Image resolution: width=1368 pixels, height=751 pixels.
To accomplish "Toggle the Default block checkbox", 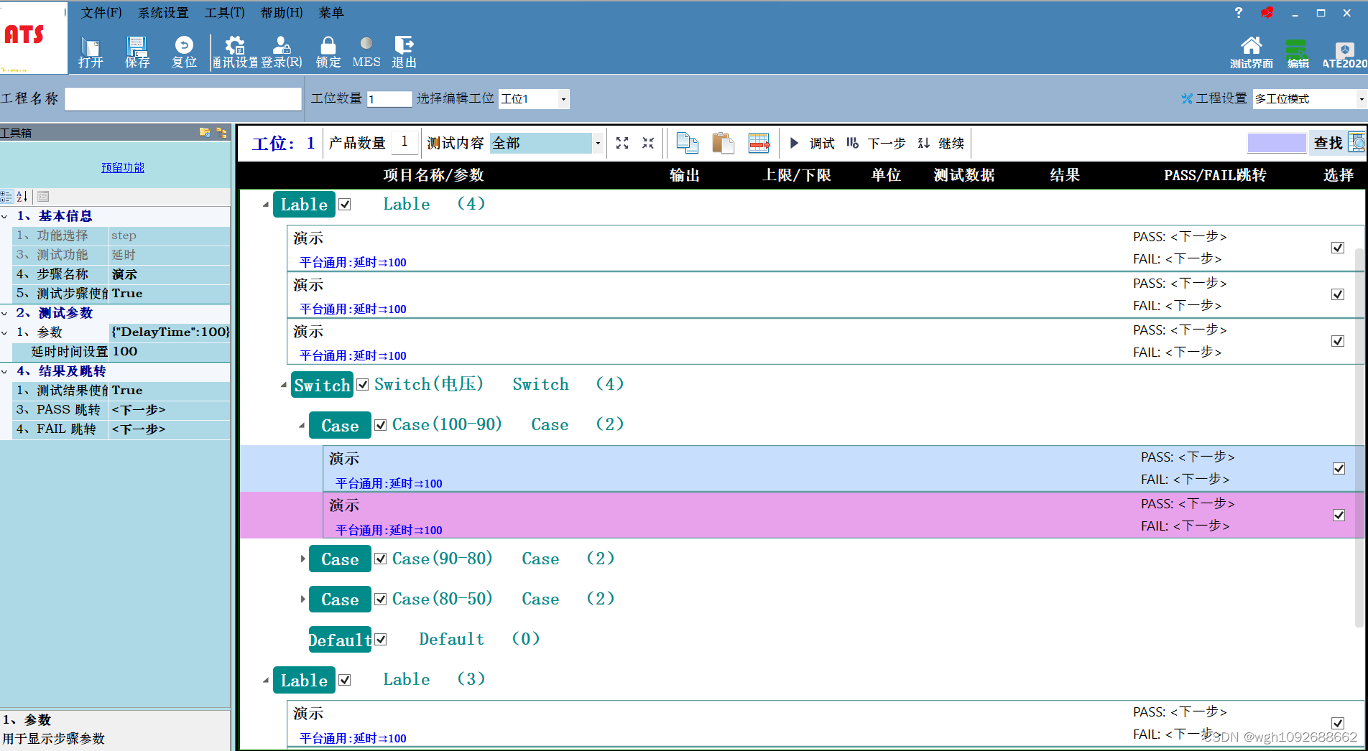I will [x=380, y=638].
